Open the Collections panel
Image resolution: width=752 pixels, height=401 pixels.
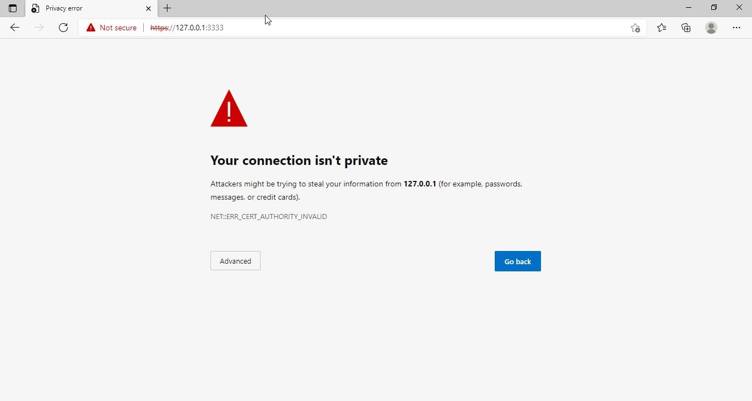point(686,28)
